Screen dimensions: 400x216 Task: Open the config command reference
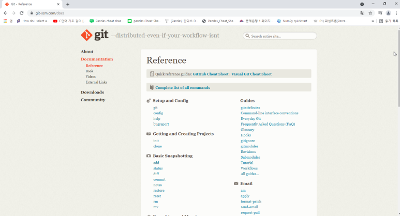pos(158,113)
